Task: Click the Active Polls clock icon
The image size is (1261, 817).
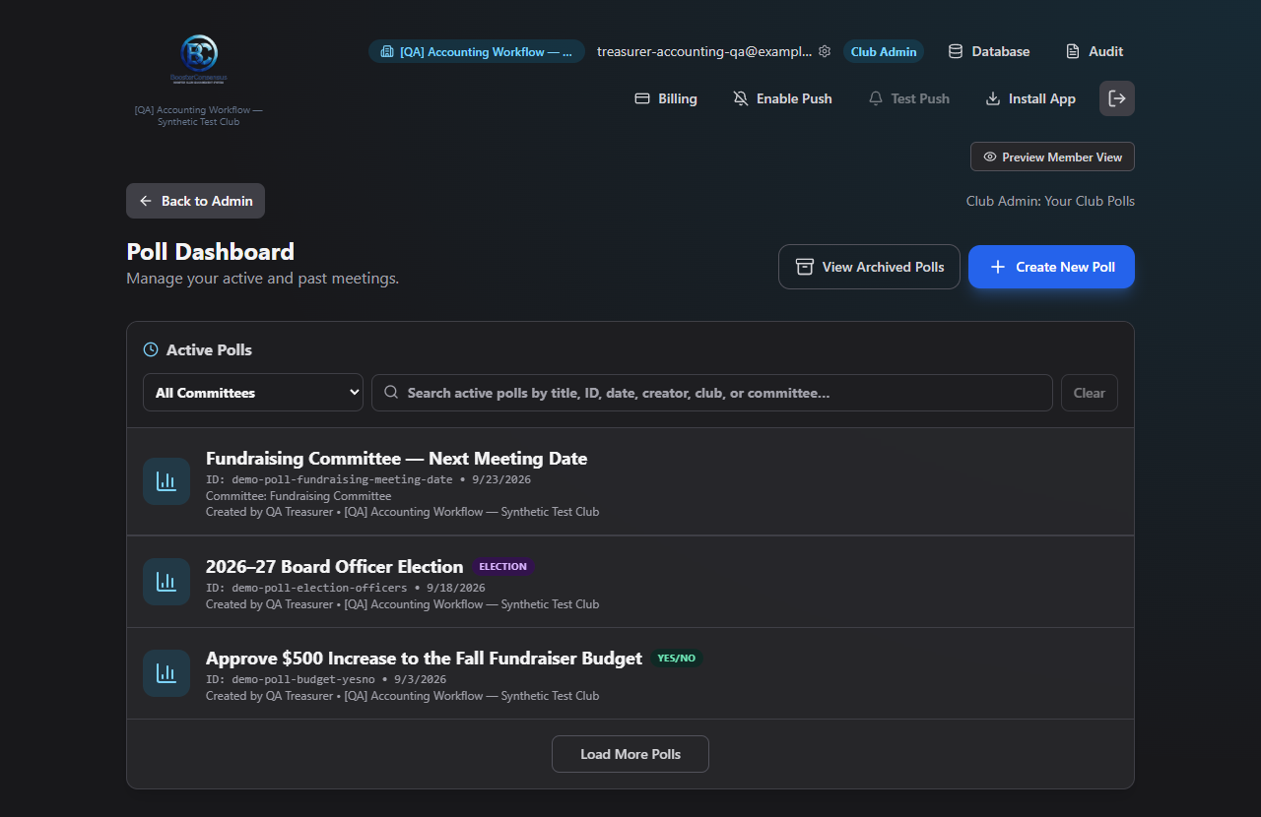Action: click(151, 349)
